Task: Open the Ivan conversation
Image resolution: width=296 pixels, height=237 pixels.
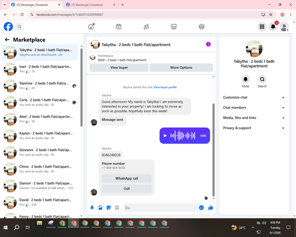Action: (x=40, y=69)
